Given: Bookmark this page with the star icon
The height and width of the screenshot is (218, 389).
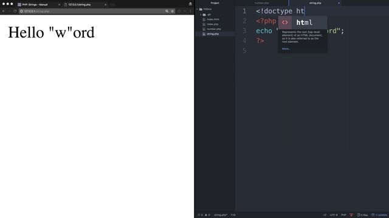Looking at the screenshot, I should click(x=173, y=11).
